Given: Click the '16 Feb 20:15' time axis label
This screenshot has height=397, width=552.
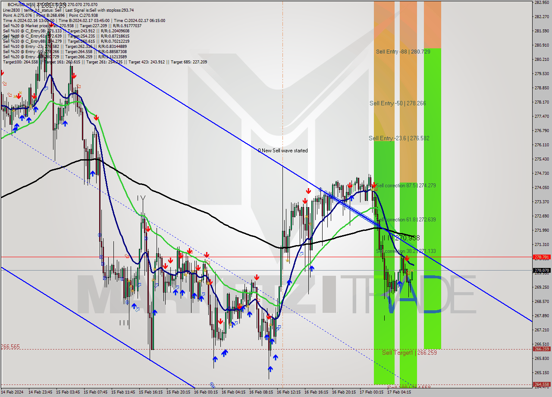Looking at the screenshot, I should point(344,393).
